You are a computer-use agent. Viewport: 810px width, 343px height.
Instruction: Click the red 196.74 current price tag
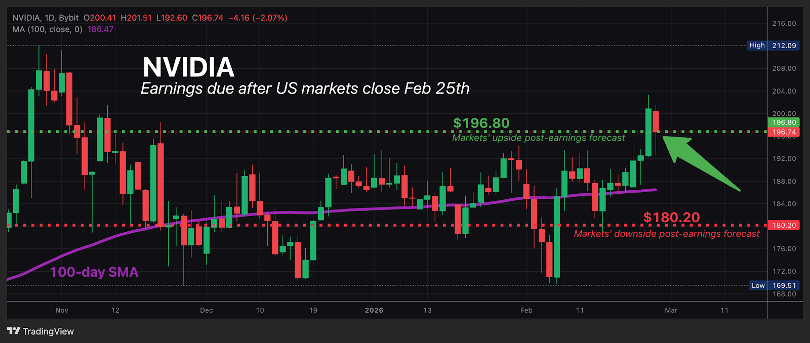click(784, 132)
